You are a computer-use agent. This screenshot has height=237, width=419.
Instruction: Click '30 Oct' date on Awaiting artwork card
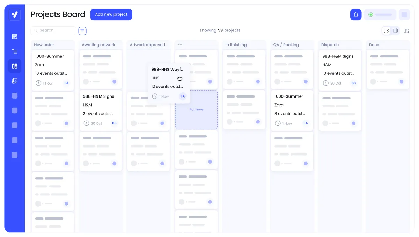pos(97,123)
